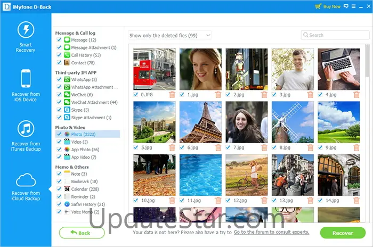Image resolution: width=373 pixels, height=247 pixels.
Task: Open Smart Recovery mode
Action: point(26,37)
